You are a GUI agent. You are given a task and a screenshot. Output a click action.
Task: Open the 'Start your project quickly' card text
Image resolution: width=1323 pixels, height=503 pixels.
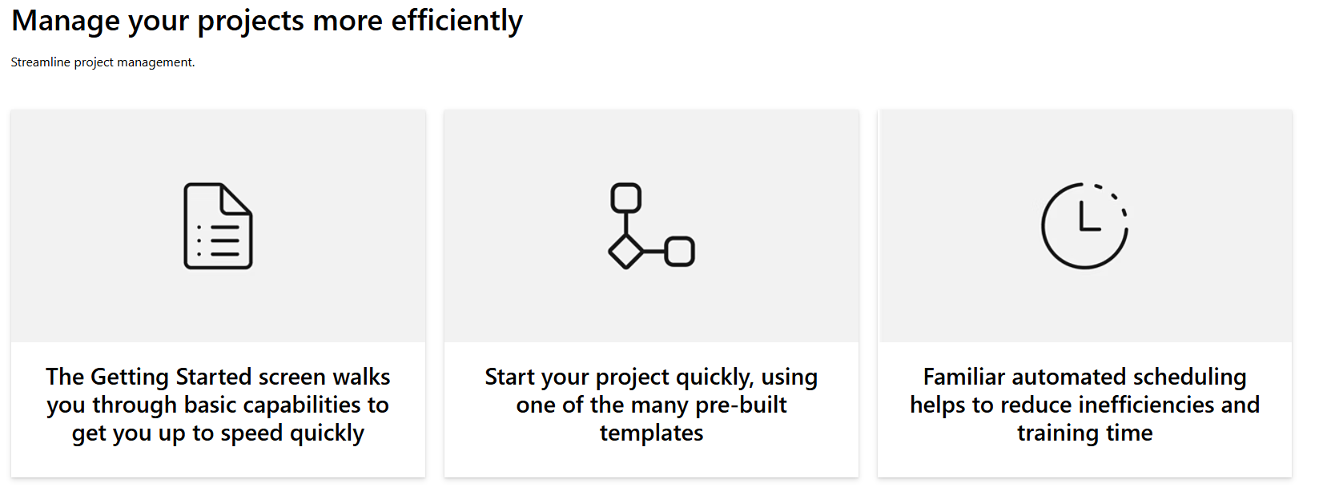pyautogui.click(x=651, y=405)
